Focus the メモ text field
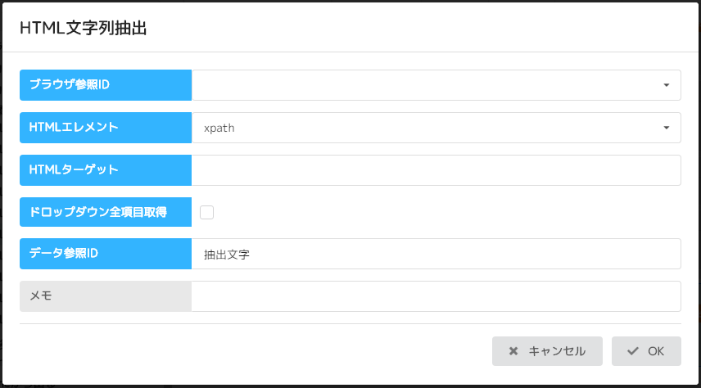 click(436, 296)
